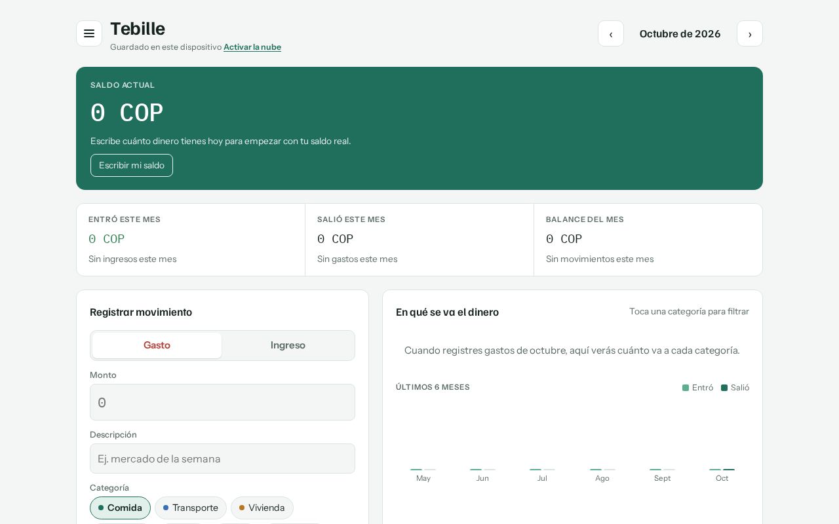Click the Entró legend item

pos(697,388)
